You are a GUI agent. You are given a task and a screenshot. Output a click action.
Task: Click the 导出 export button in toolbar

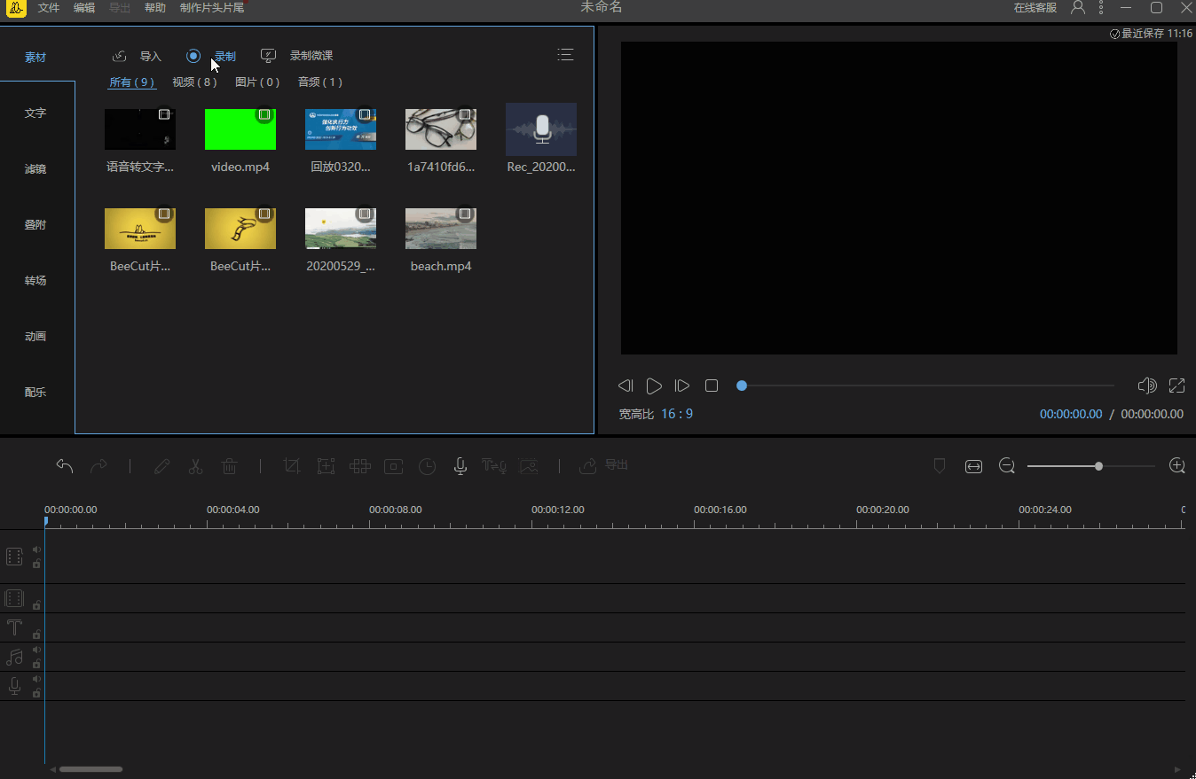click(x=603, y=465)
